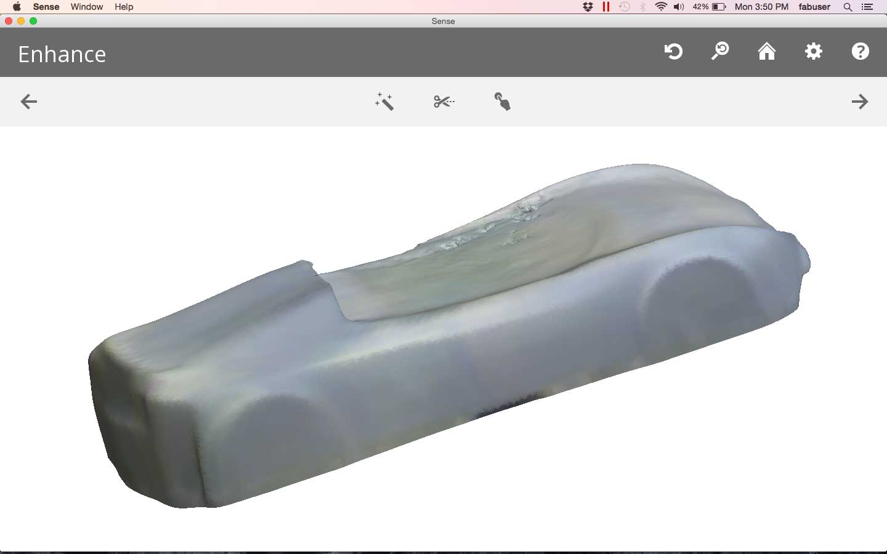Click the Time Machine clock icon
Image resolution: width=887 pixels, height=554 pixels.
625,7
